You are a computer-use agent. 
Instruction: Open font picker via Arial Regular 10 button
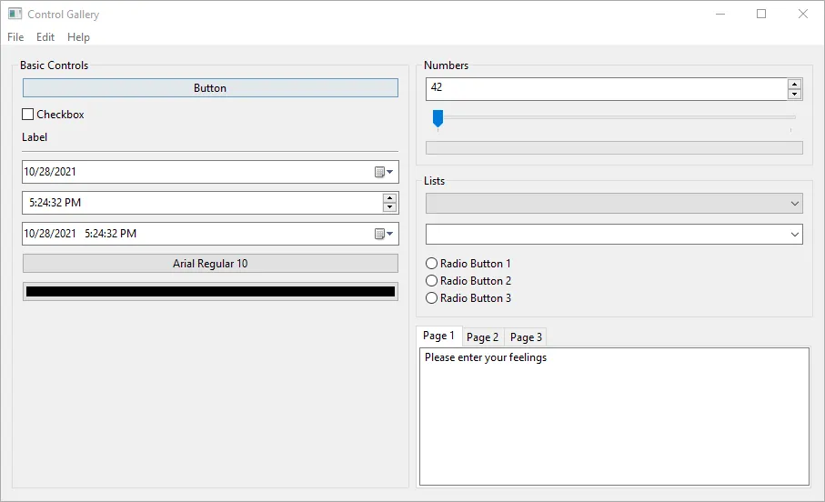click(x=210, y=264)
